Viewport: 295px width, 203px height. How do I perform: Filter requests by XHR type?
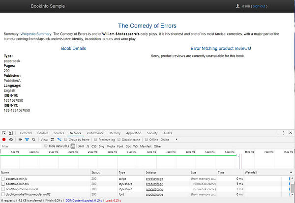click(x=81, y=146)
